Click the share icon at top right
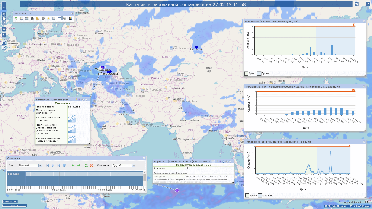 coord(356,4)
